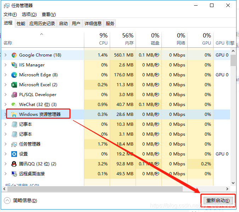Sort by the GPU 引擎 column header
This screenshot has width=239, height=212.
225,39
